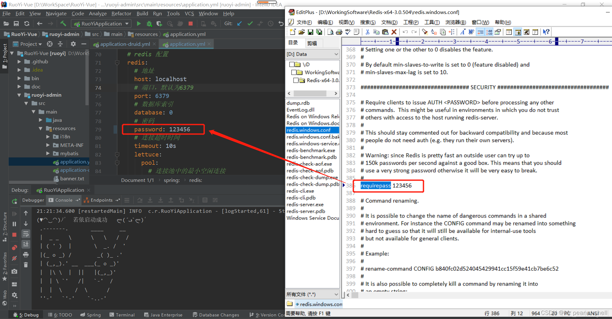Expand the .github folder
The image size is (612, 319).
(19, 62)
